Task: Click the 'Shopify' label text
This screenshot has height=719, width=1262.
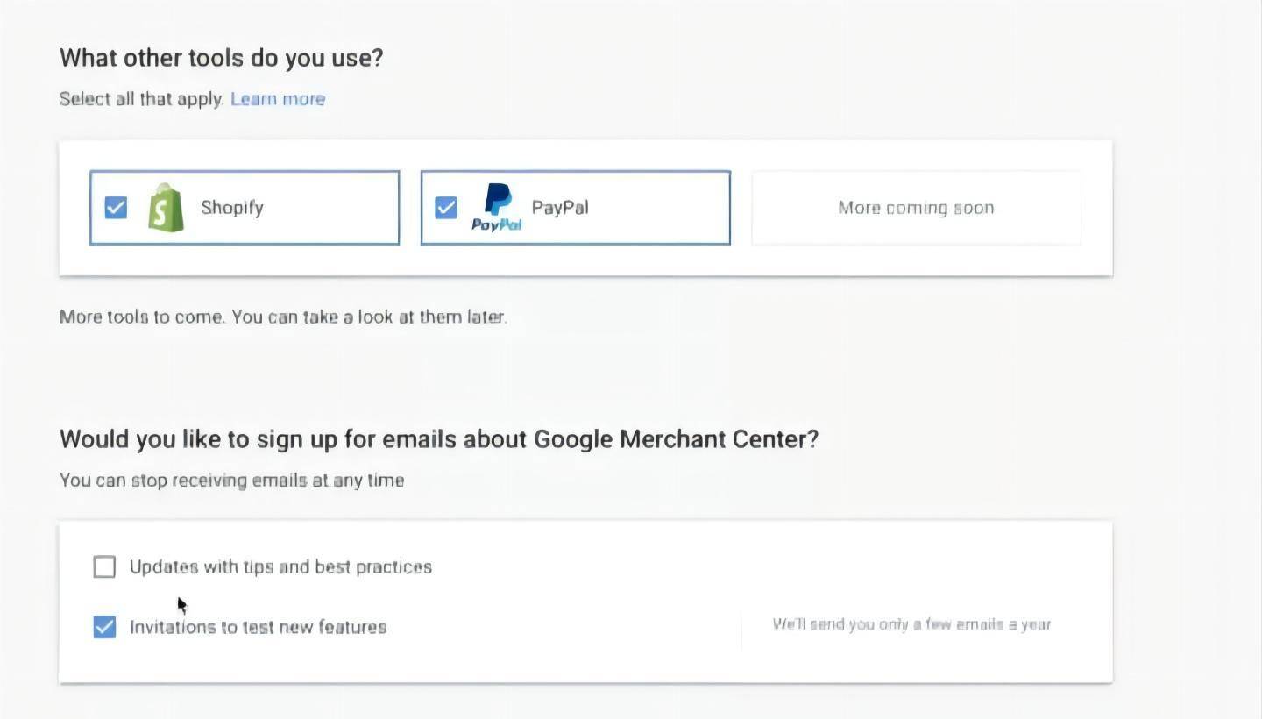Action: tap(232, 208)
